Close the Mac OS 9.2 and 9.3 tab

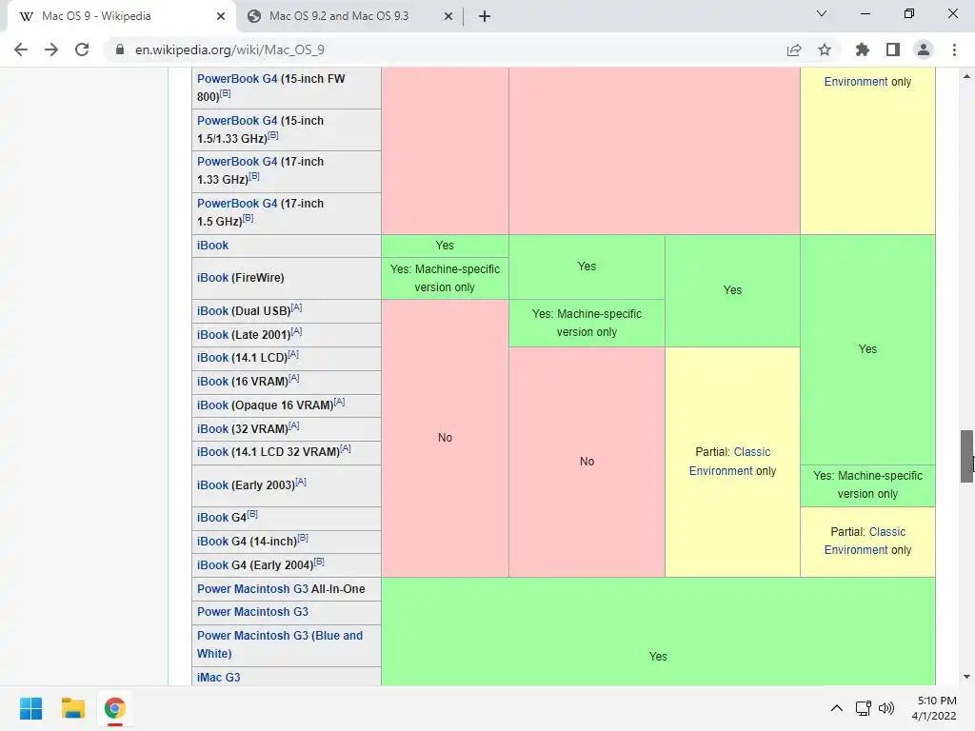click(448, 16)
